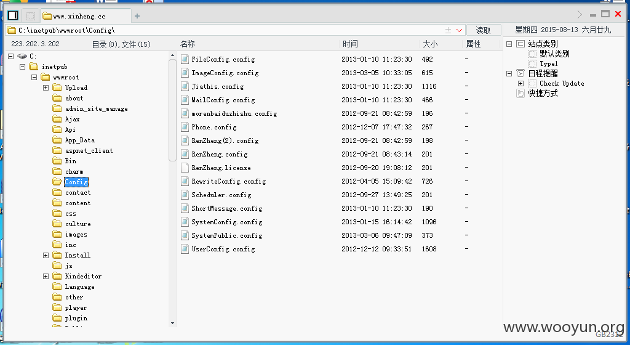Image resolution: width=630 pixels, height=345 pixels.
Task: Select the Type1 category item
Action: pyautogui.click(x=549, y=63)
